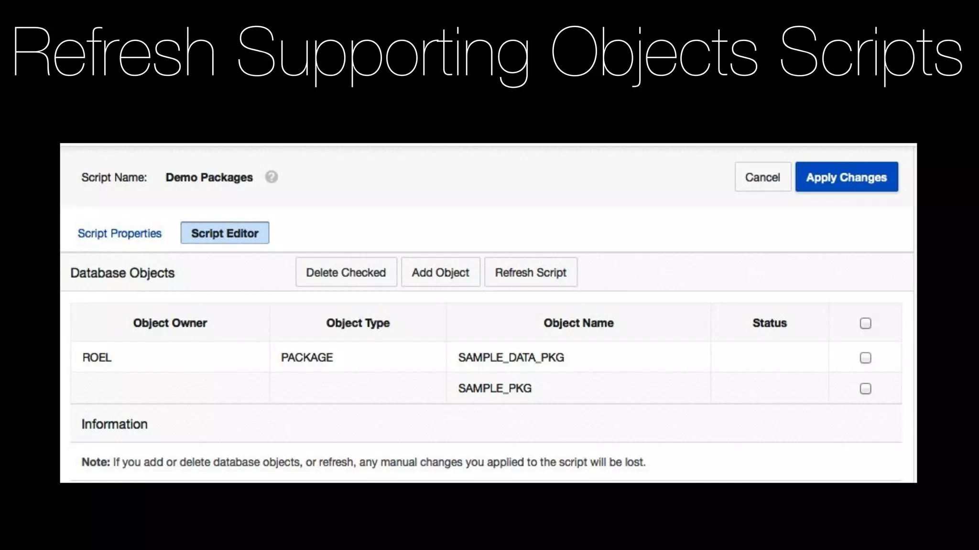Click the Object Name column header
This screenshot has width=979, height=550.
[578, 323]
